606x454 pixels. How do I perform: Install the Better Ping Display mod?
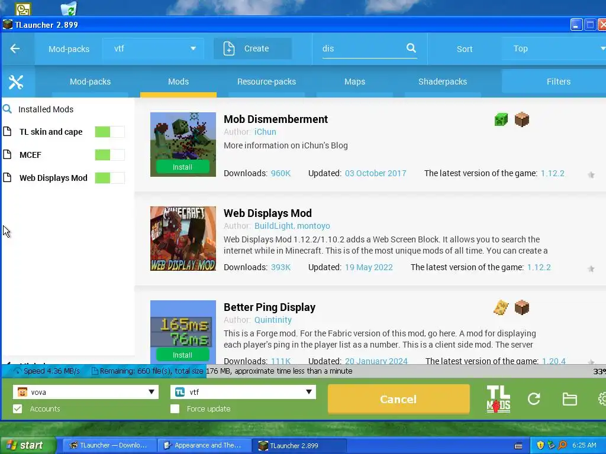182,355
